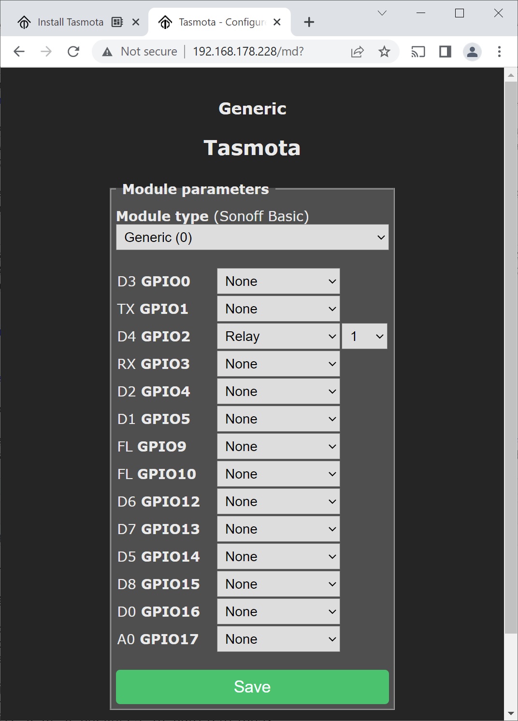Bookmark this page with the star icon
The image size is (518, 721).
[x=384, y=52]
